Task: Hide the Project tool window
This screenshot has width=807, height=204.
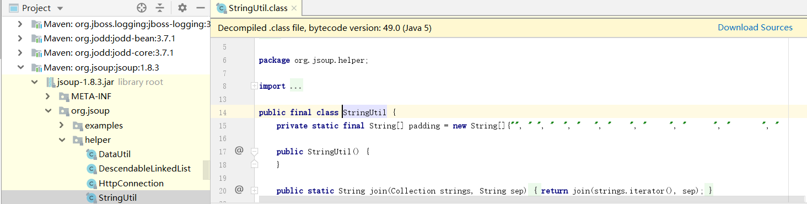Action: tap(201, 8)
